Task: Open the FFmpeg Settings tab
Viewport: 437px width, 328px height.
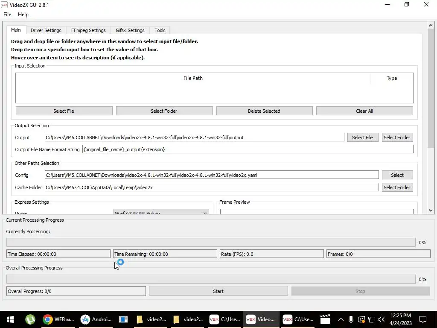Action: pos(88,30)
